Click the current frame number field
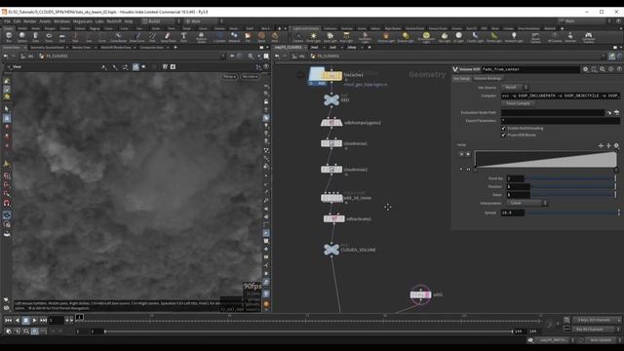 coord(57,320)
